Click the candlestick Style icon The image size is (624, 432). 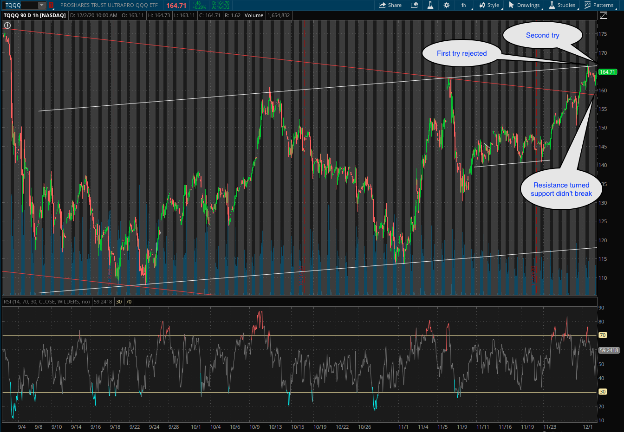482,5
